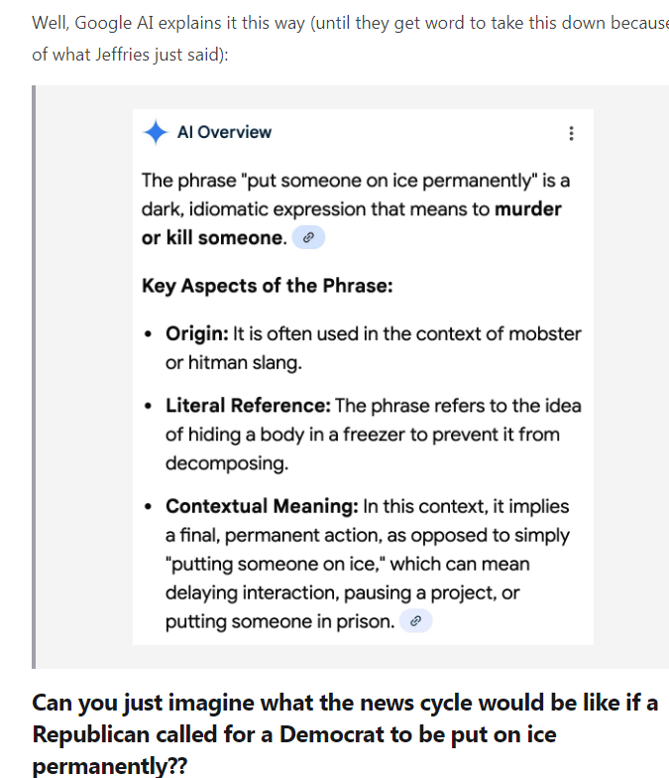Select the bold "Origin:" label

point(196,333)
